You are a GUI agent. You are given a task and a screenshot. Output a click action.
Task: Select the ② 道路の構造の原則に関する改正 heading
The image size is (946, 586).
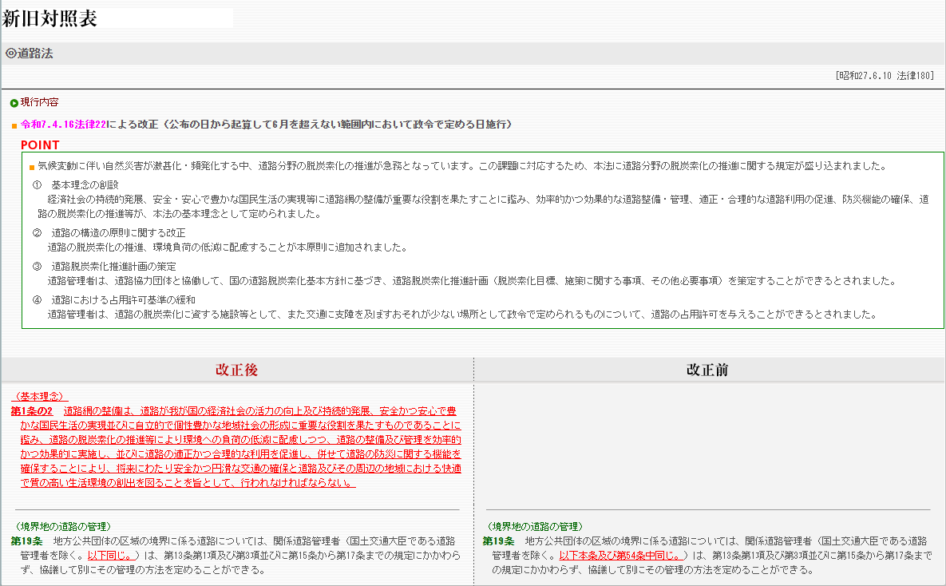coord(109,232)
